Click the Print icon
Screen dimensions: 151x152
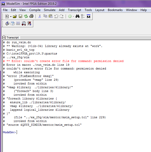click(x=31, y=16)
